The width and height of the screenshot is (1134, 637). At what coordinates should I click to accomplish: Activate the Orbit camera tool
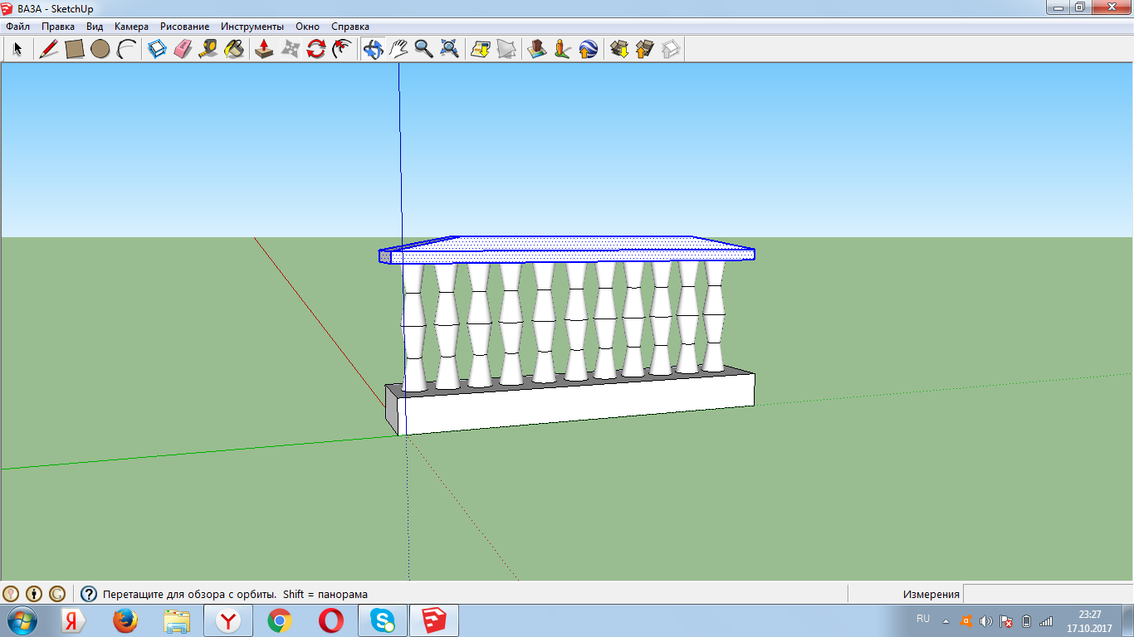coord(373,50)
